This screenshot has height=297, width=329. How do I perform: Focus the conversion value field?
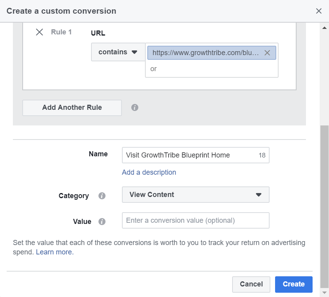click(195, 220)
